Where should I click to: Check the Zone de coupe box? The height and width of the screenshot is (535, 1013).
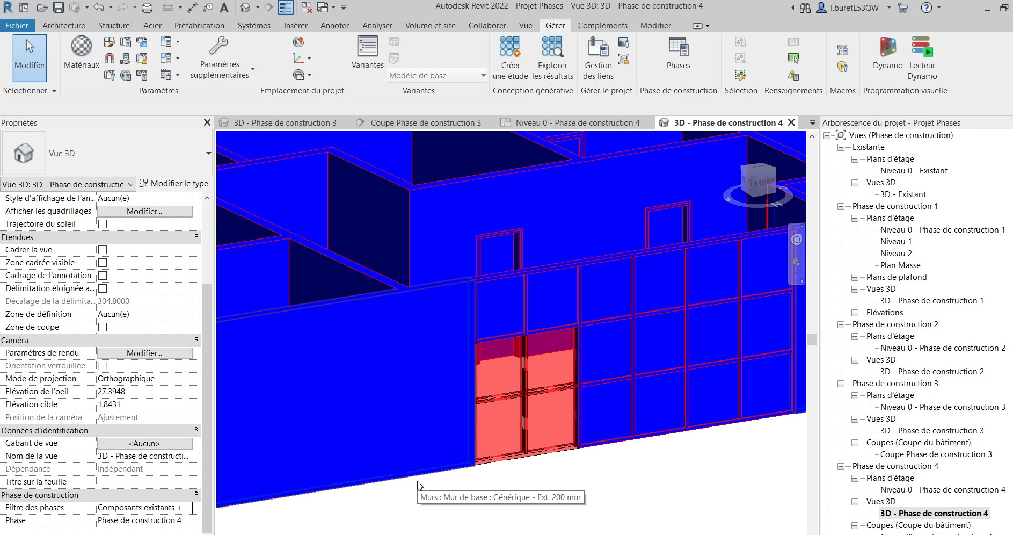[x=103, y=327]
